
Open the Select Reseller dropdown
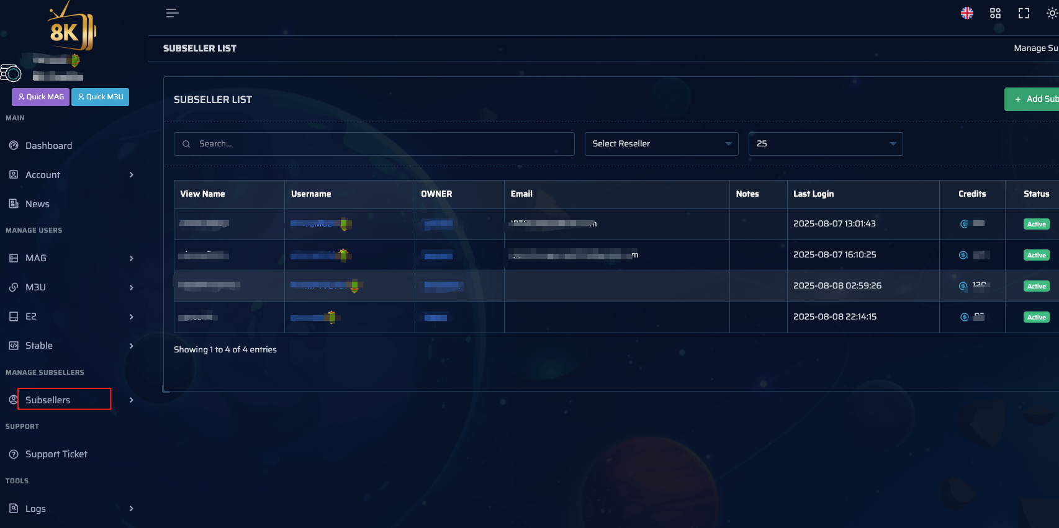click(661, 143)
